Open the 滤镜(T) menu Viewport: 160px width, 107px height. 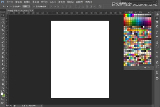(62, 2)
